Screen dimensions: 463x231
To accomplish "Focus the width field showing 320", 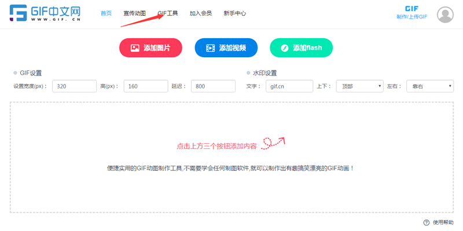I will (75, 86).
